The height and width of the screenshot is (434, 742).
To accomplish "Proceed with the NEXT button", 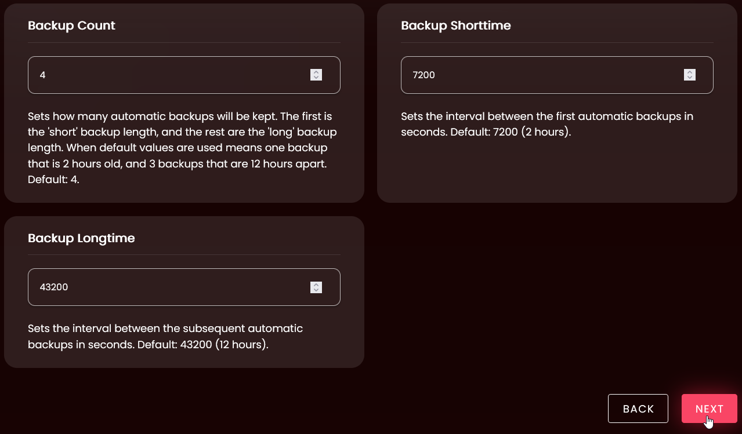I will click(709, 409).
